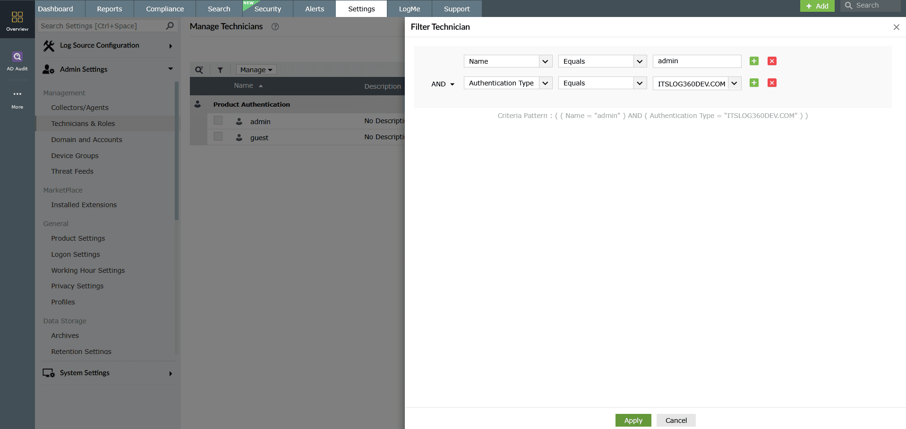Open Threat Feeds settings

point(72,171)
